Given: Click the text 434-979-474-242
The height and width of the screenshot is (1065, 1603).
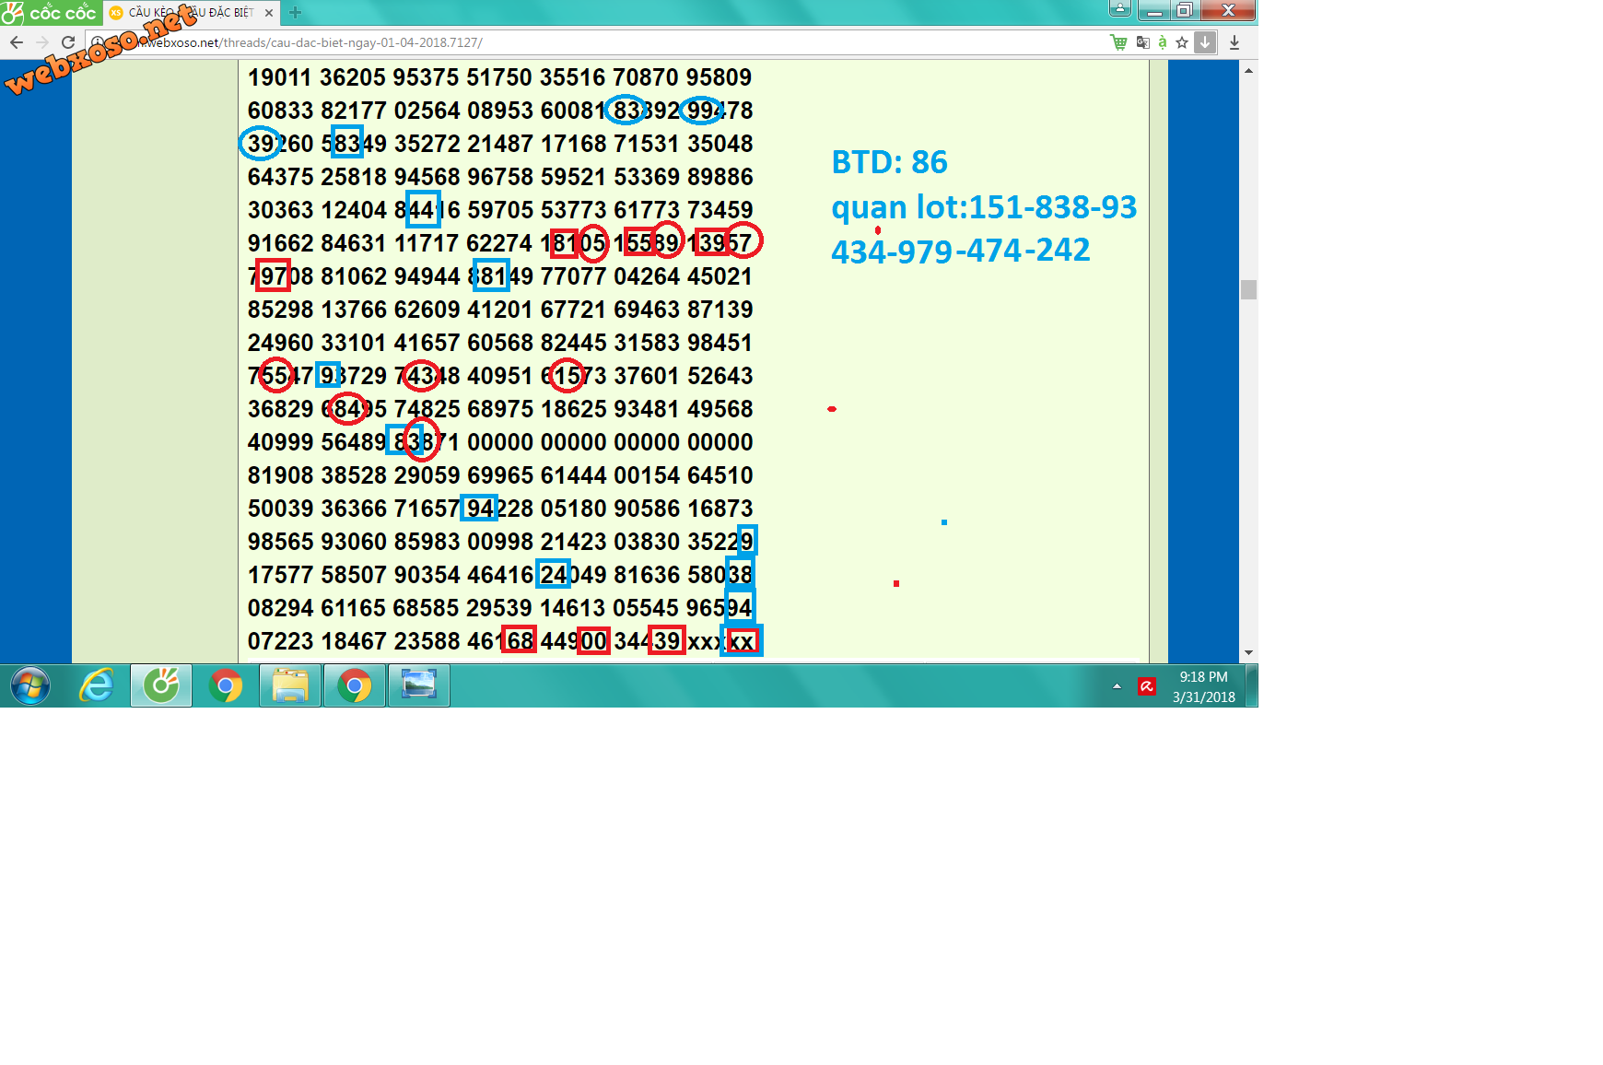Looking at the screenshot, I should click(961, 251).
